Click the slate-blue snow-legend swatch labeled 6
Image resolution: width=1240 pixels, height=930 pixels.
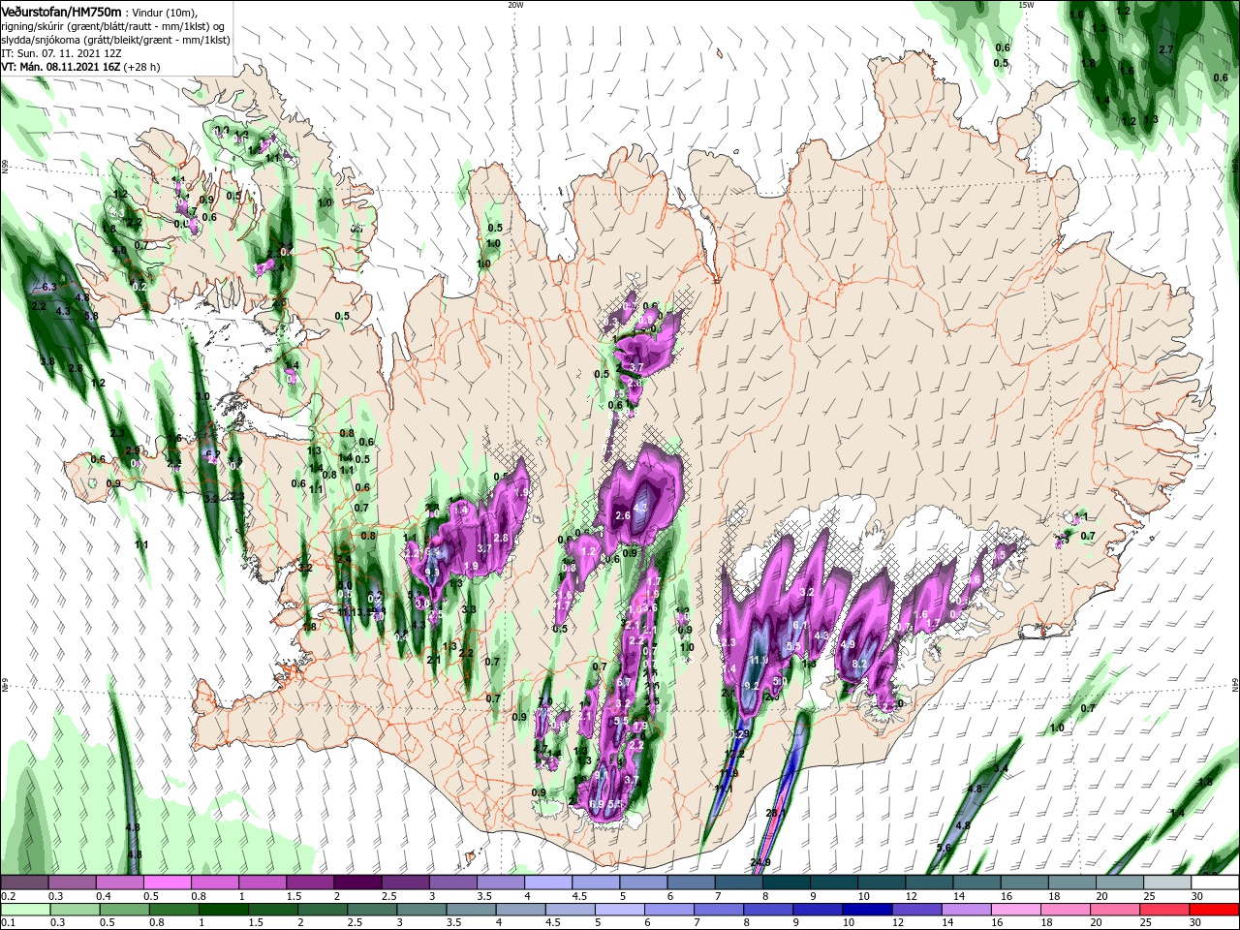click(692, 883)
